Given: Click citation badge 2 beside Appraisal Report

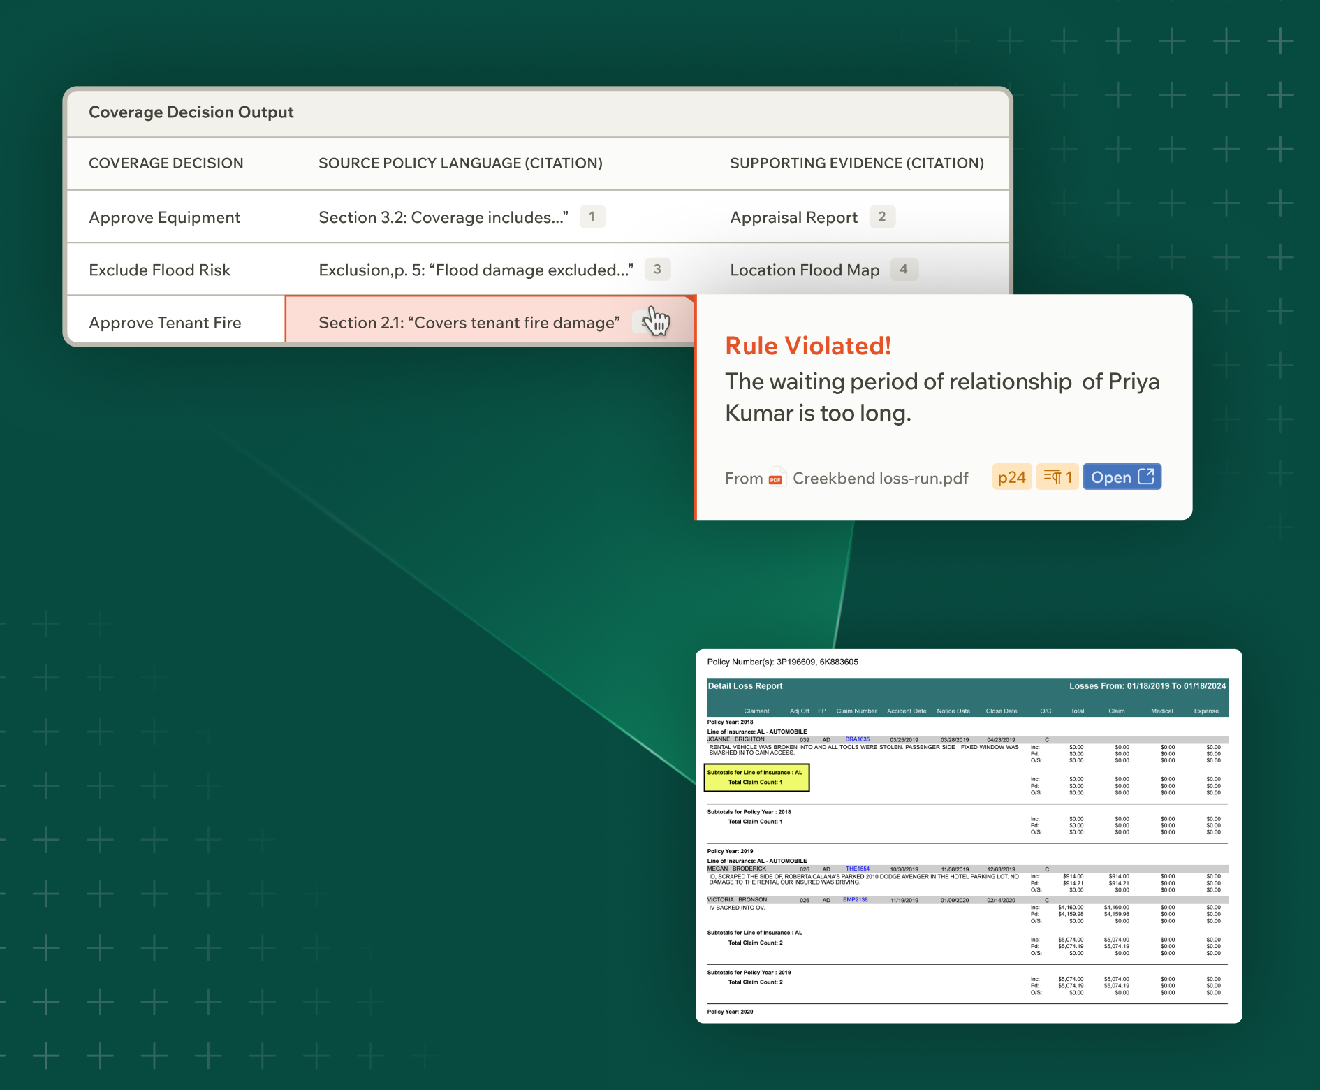Looking at the screenshot, I should (x=881, y=217).
